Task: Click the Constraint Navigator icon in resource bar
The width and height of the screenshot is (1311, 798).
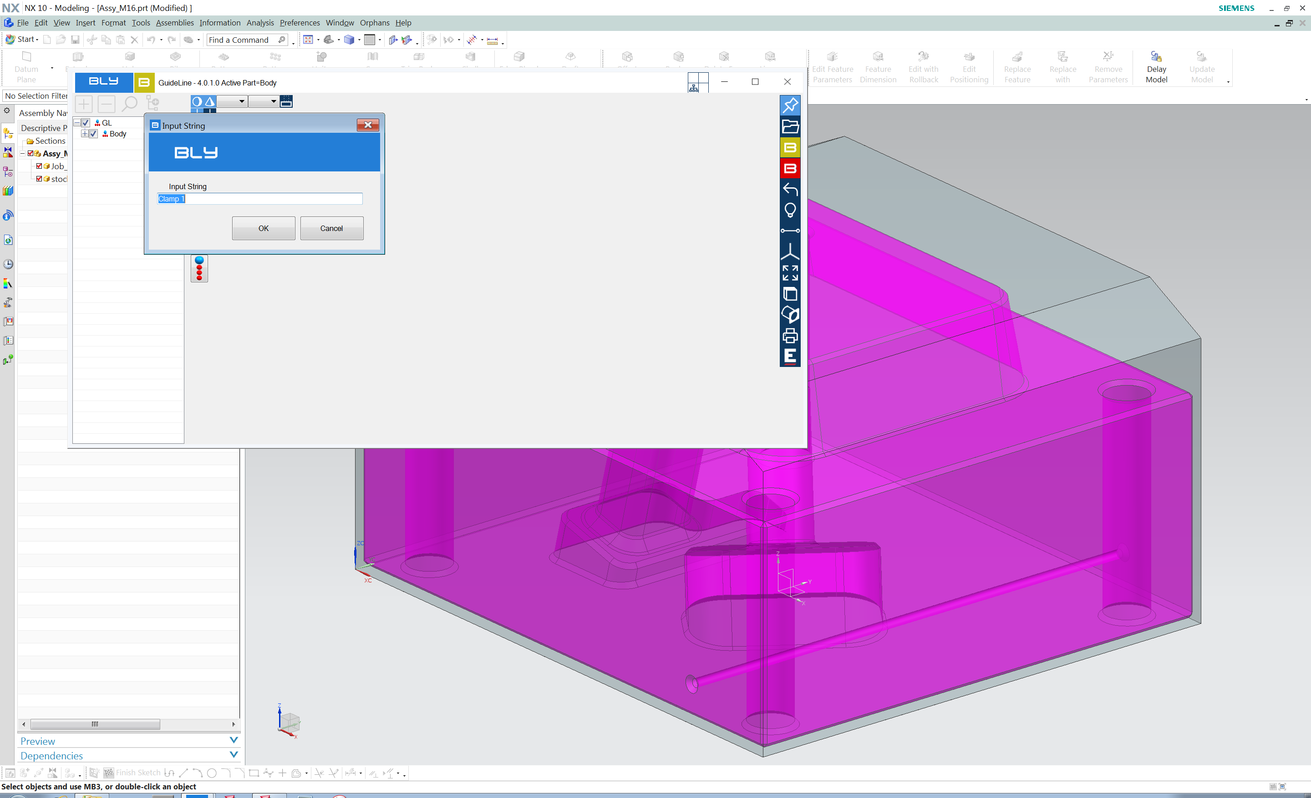Action: coord(8,152)
